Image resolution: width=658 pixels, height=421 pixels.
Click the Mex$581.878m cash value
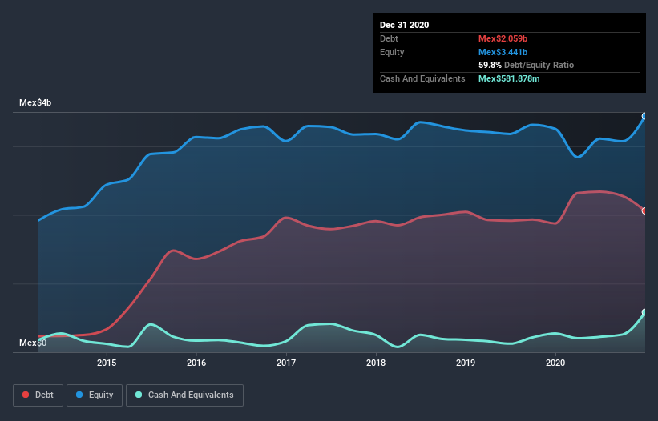click(x=509, y=78)
